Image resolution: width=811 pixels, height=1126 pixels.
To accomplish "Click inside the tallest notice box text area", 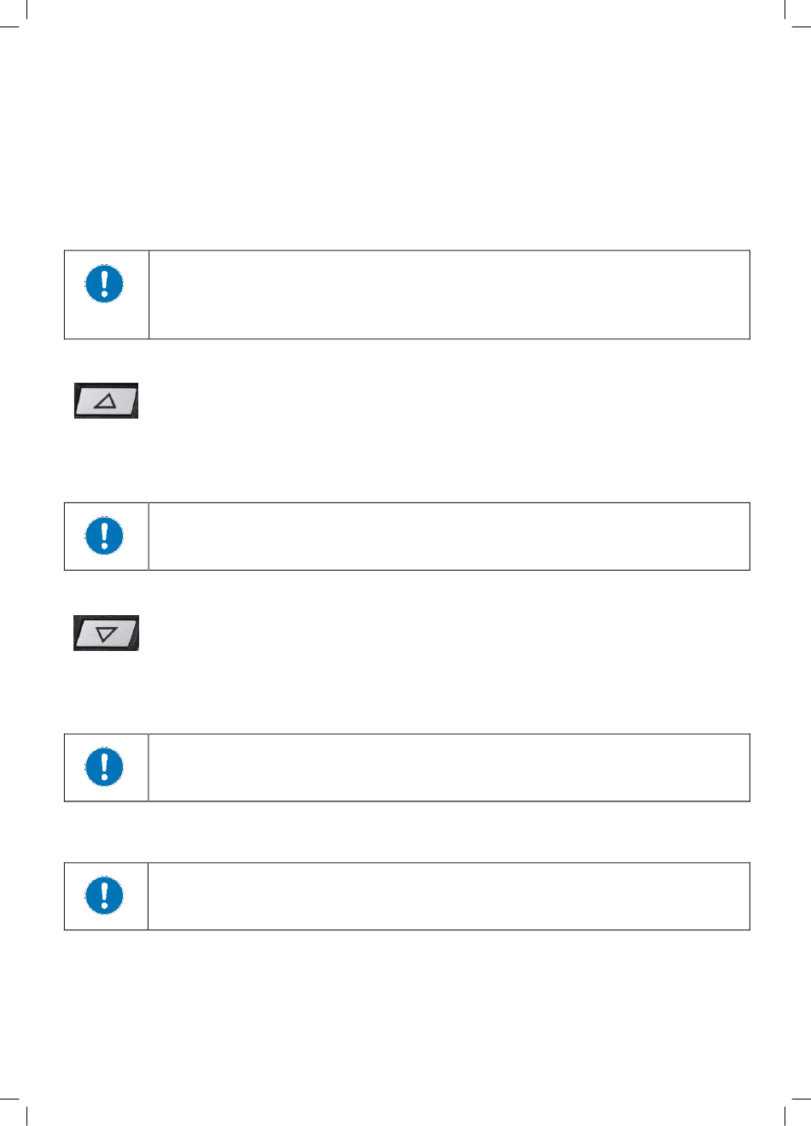I will pos(449,295).
